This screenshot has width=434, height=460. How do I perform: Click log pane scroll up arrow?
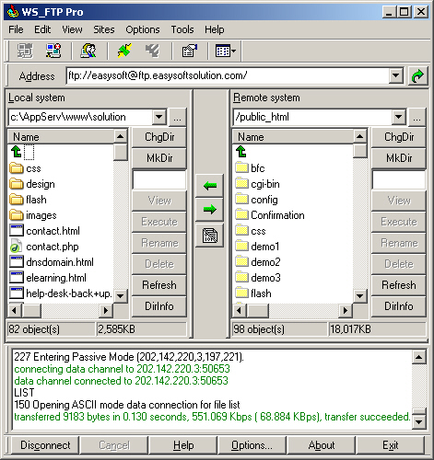coord(419,357)
